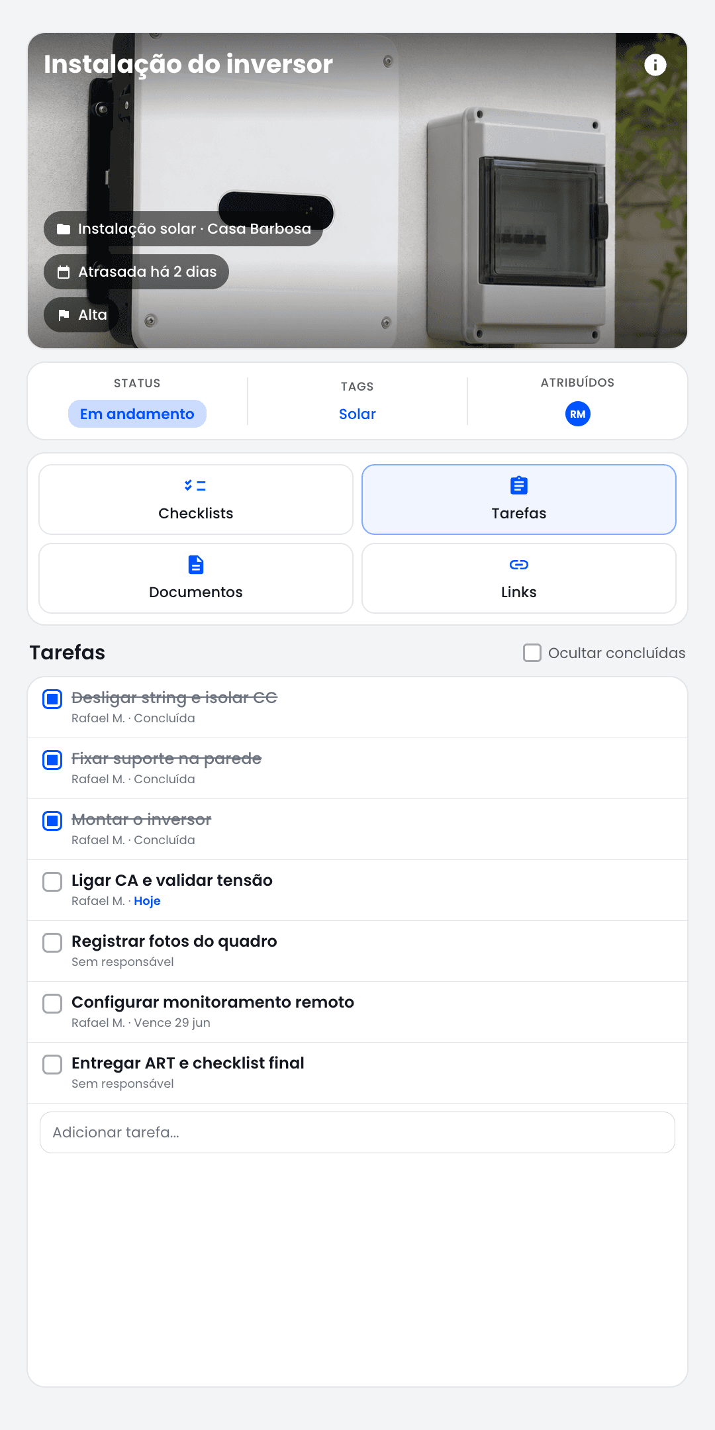
Task: Open the Alta priority chip
Action: coord(81,315)
